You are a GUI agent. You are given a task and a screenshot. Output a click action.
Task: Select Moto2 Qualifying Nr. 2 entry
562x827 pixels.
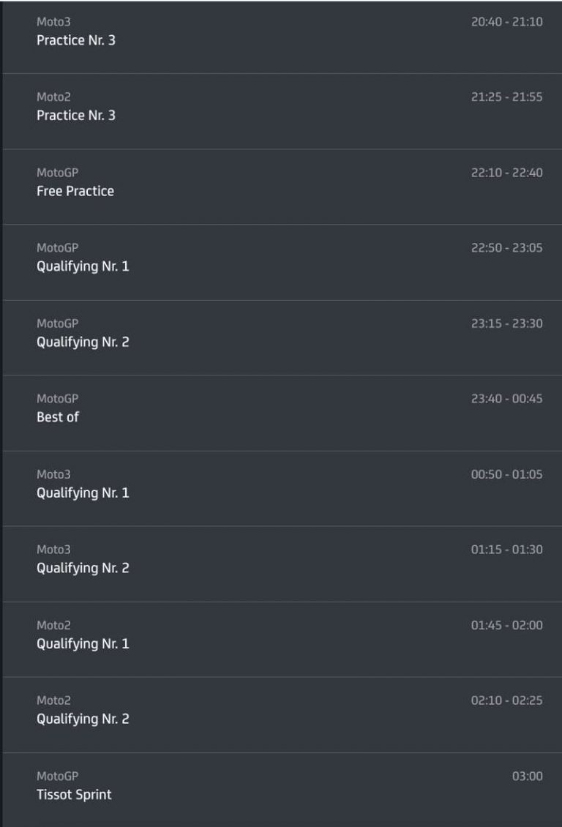(x=282, y=714)
